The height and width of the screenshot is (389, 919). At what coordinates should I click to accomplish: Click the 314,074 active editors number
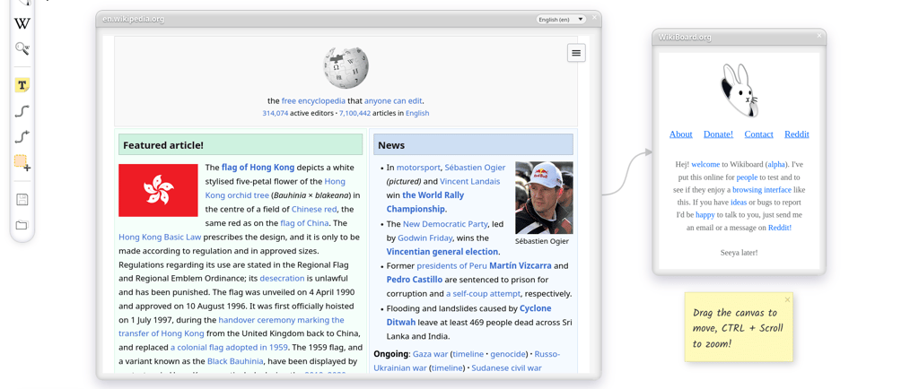pyautogui.click(x=275, y=113)
